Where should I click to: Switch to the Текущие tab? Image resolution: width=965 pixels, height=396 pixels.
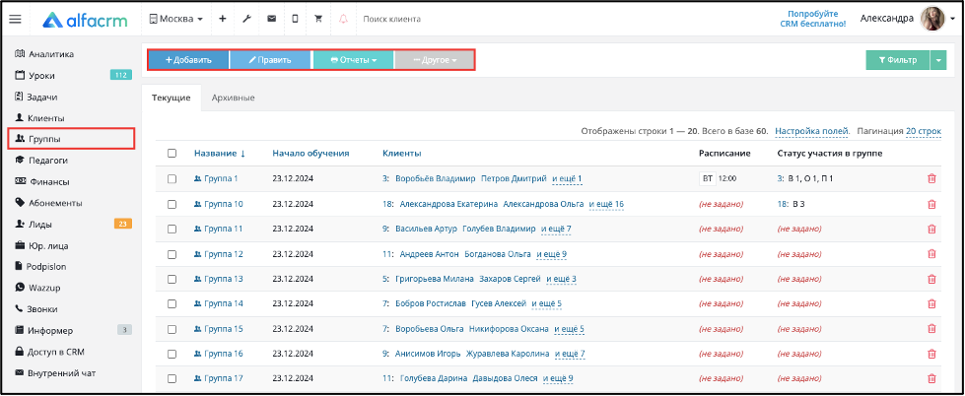coord(172,98)
